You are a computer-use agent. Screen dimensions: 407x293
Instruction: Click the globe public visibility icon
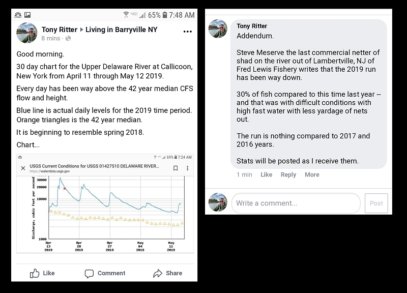[68, 39]
